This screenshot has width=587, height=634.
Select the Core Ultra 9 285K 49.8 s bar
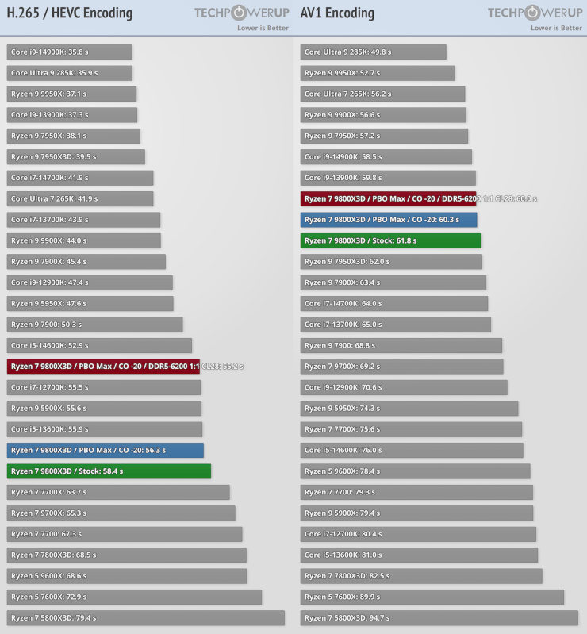coord(373,52)
